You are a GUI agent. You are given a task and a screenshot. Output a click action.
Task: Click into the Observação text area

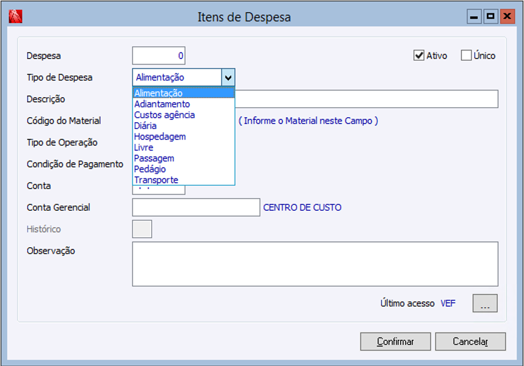(315, 264)
